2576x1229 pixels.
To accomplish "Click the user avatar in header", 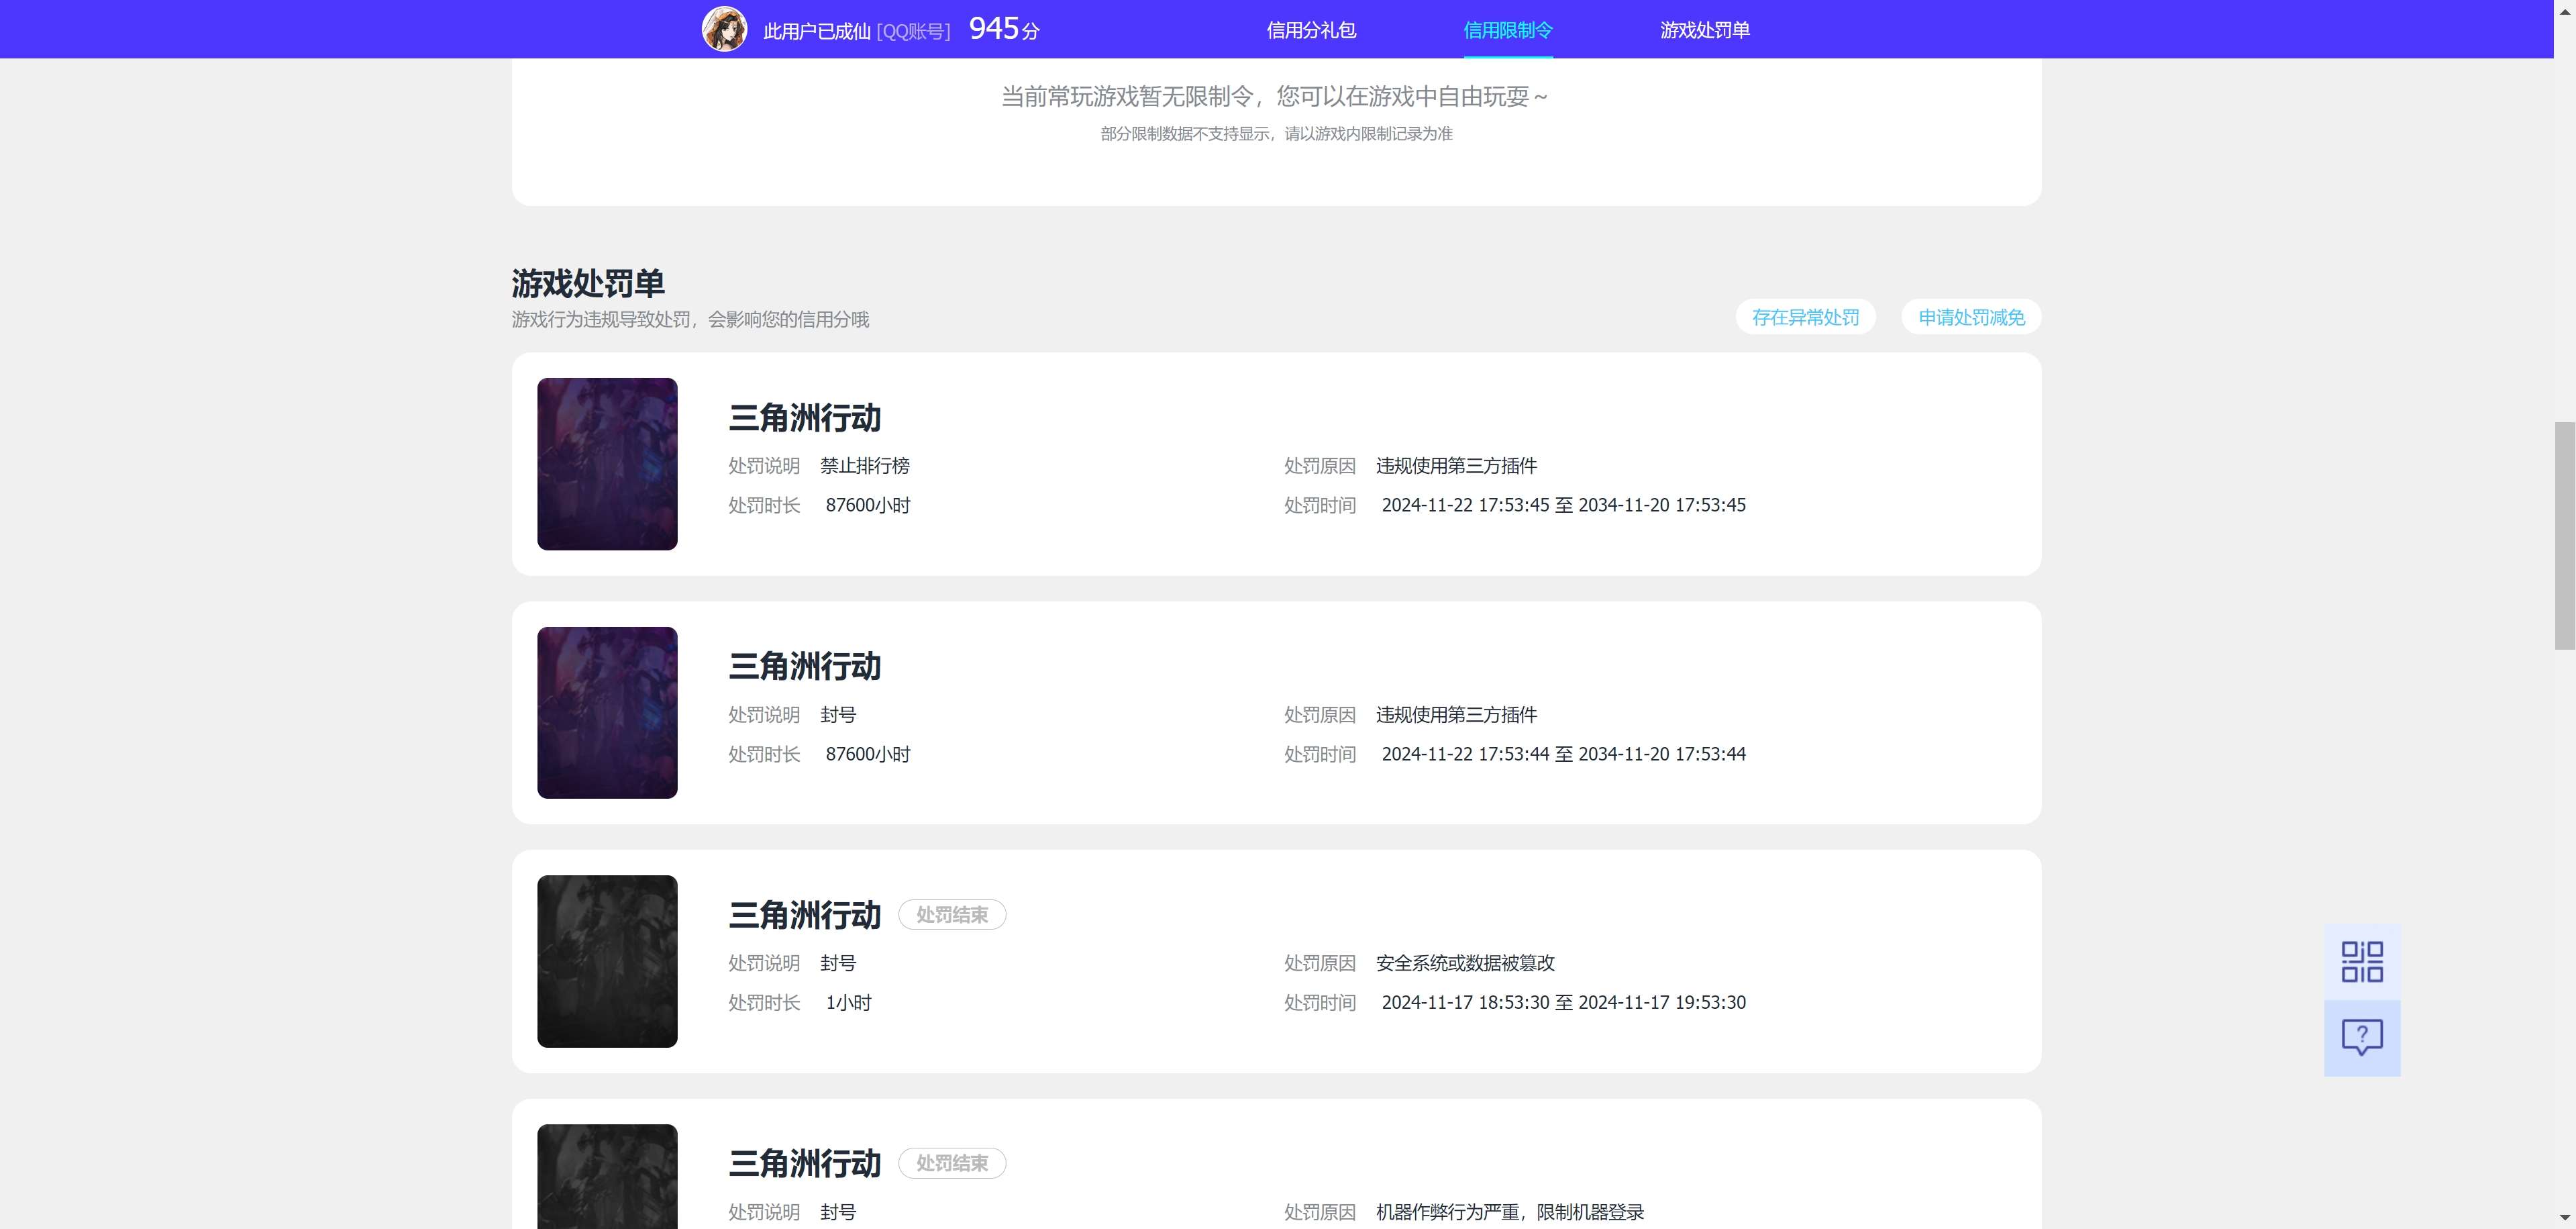I will point(724,29).
